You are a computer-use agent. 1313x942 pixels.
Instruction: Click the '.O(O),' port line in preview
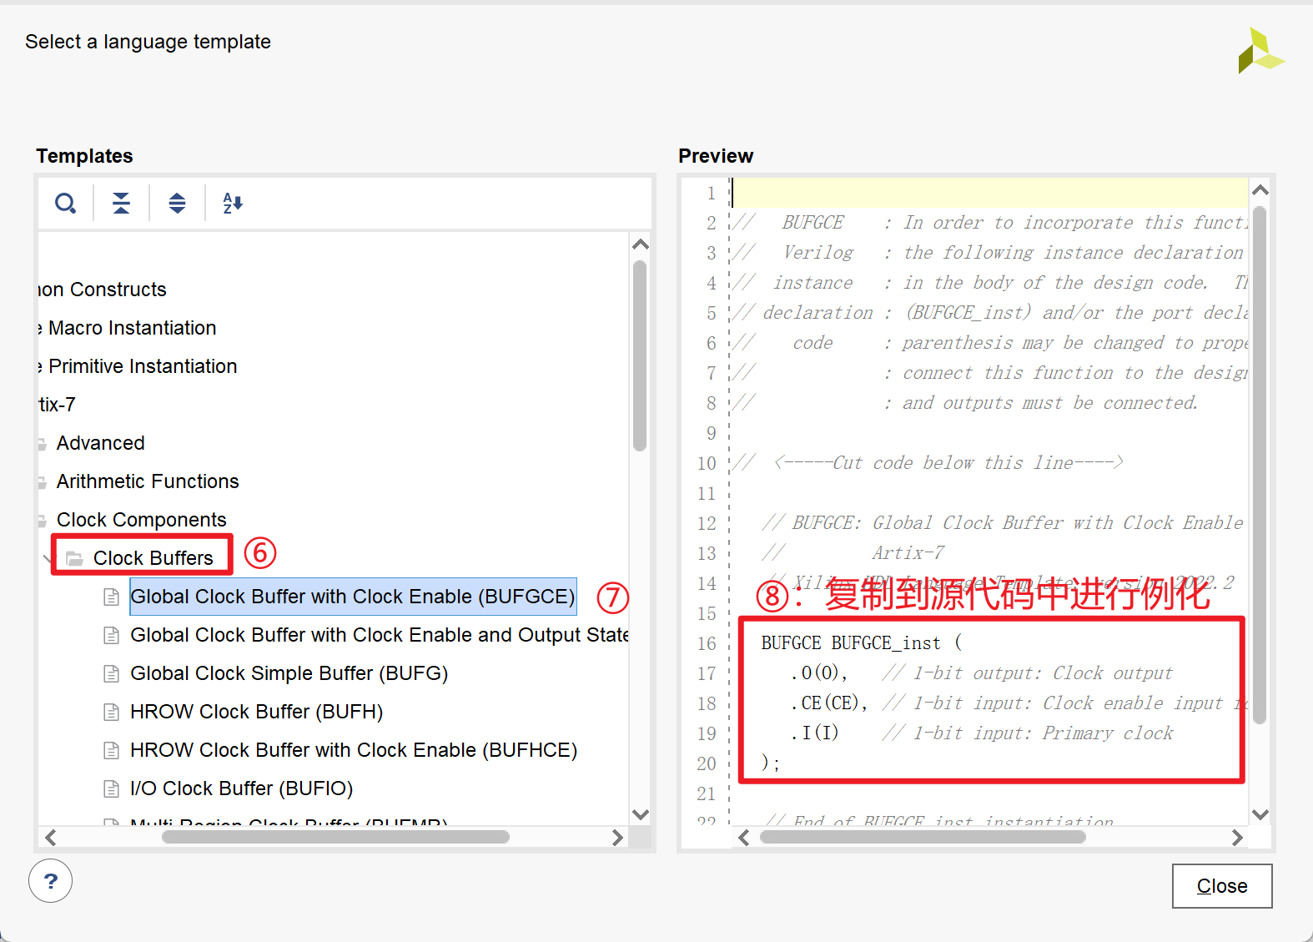pos(818,673)
